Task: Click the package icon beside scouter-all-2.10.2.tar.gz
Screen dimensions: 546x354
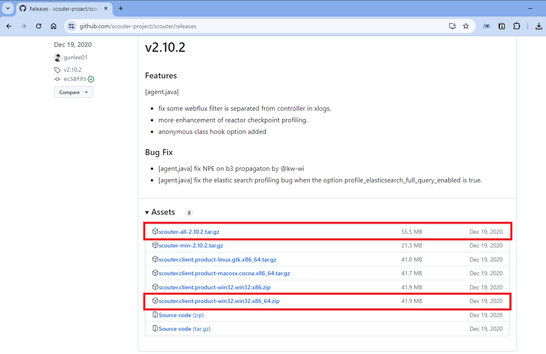Action: (x=155, y=232)
